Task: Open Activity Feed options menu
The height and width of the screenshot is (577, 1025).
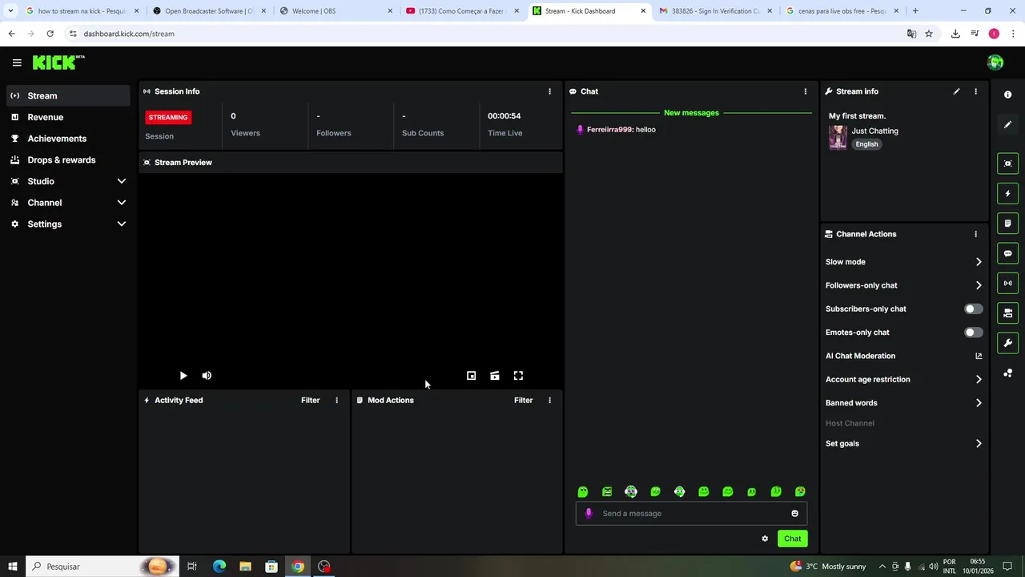Action: 336,400
